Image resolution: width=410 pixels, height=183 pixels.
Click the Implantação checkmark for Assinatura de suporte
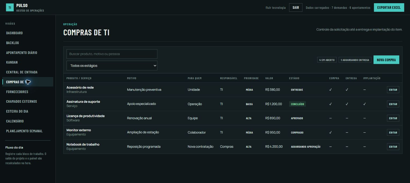coord(364,104)
